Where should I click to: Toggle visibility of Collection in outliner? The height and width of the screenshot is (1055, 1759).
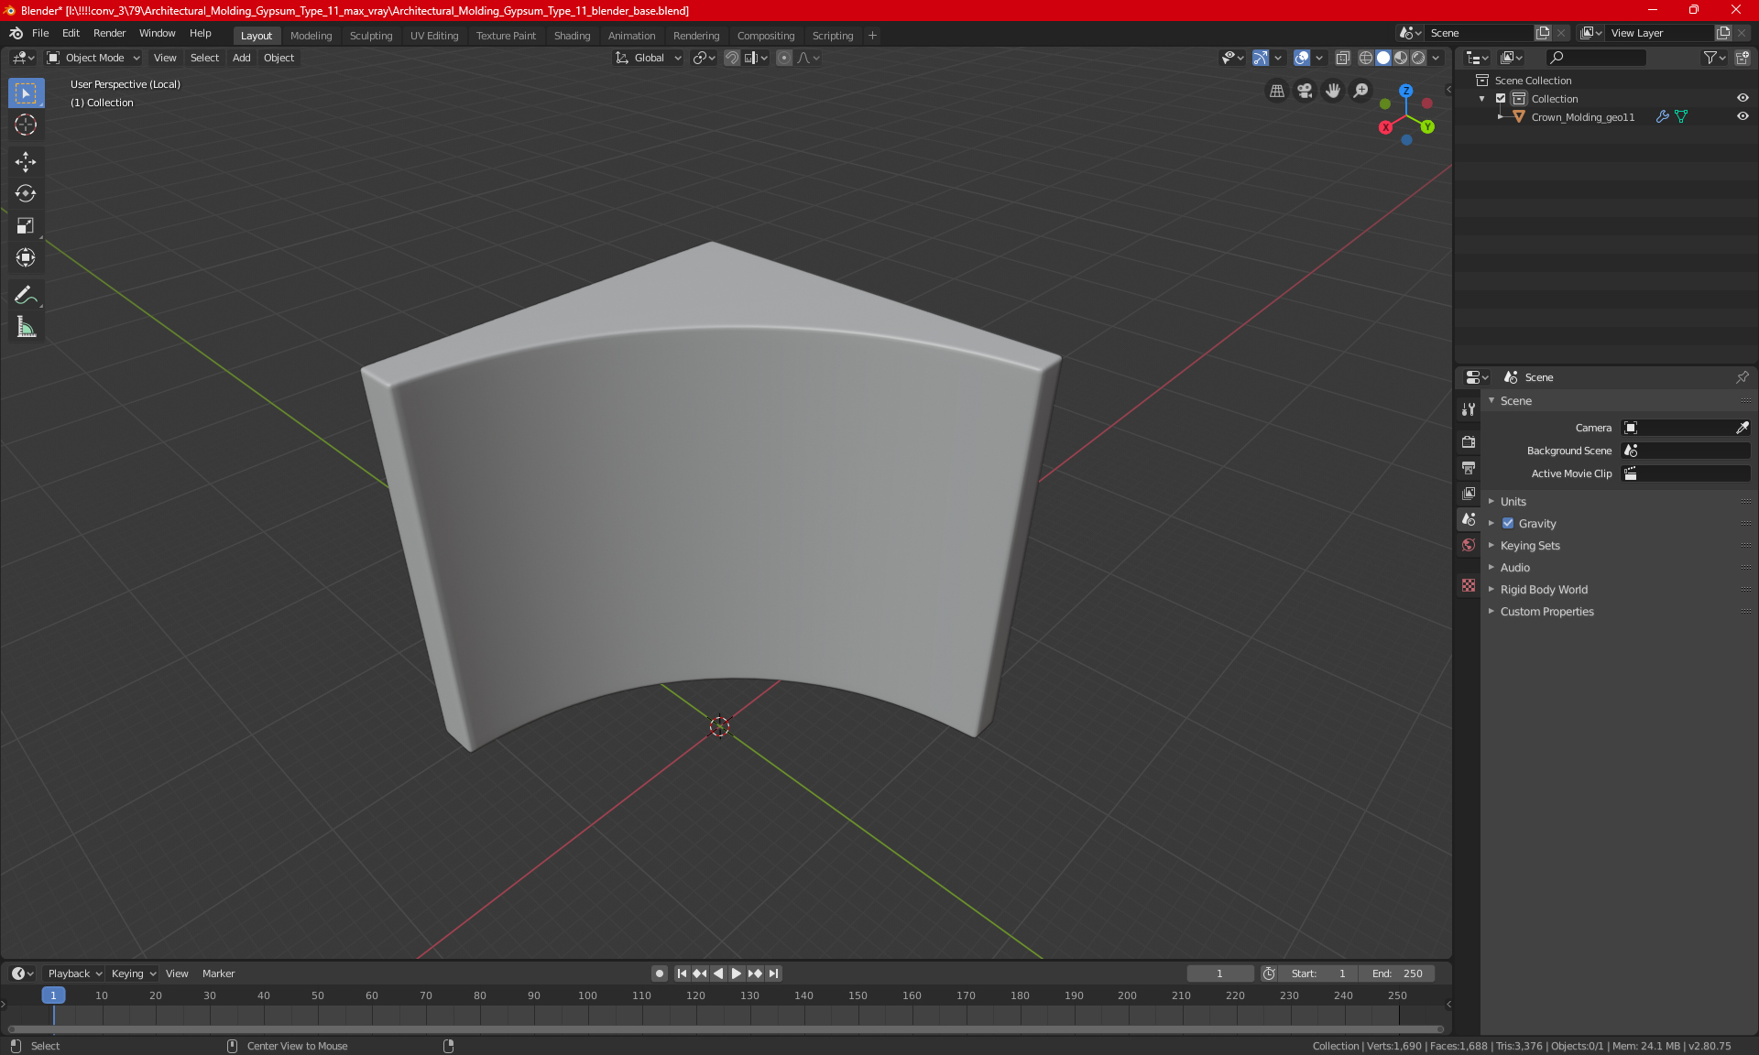[x=1743, y=98]
